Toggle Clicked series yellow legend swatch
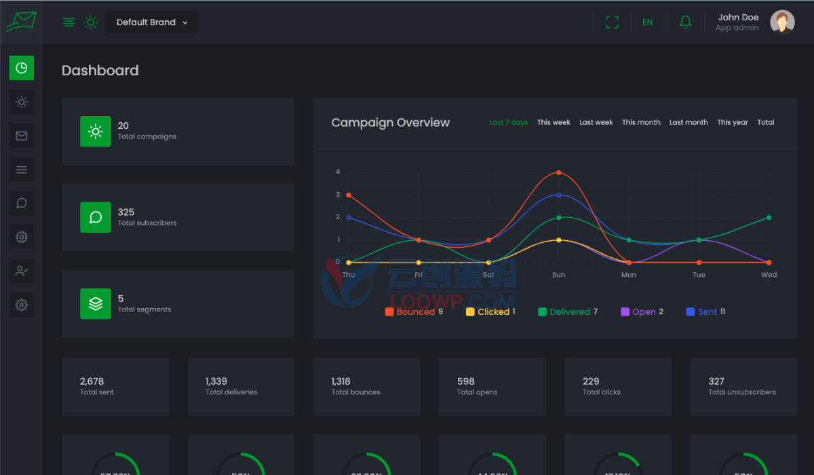 (470, 312)
